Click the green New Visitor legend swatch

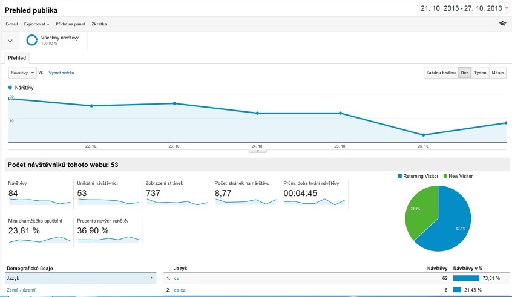pyautogui.click(x=445, y=176)
